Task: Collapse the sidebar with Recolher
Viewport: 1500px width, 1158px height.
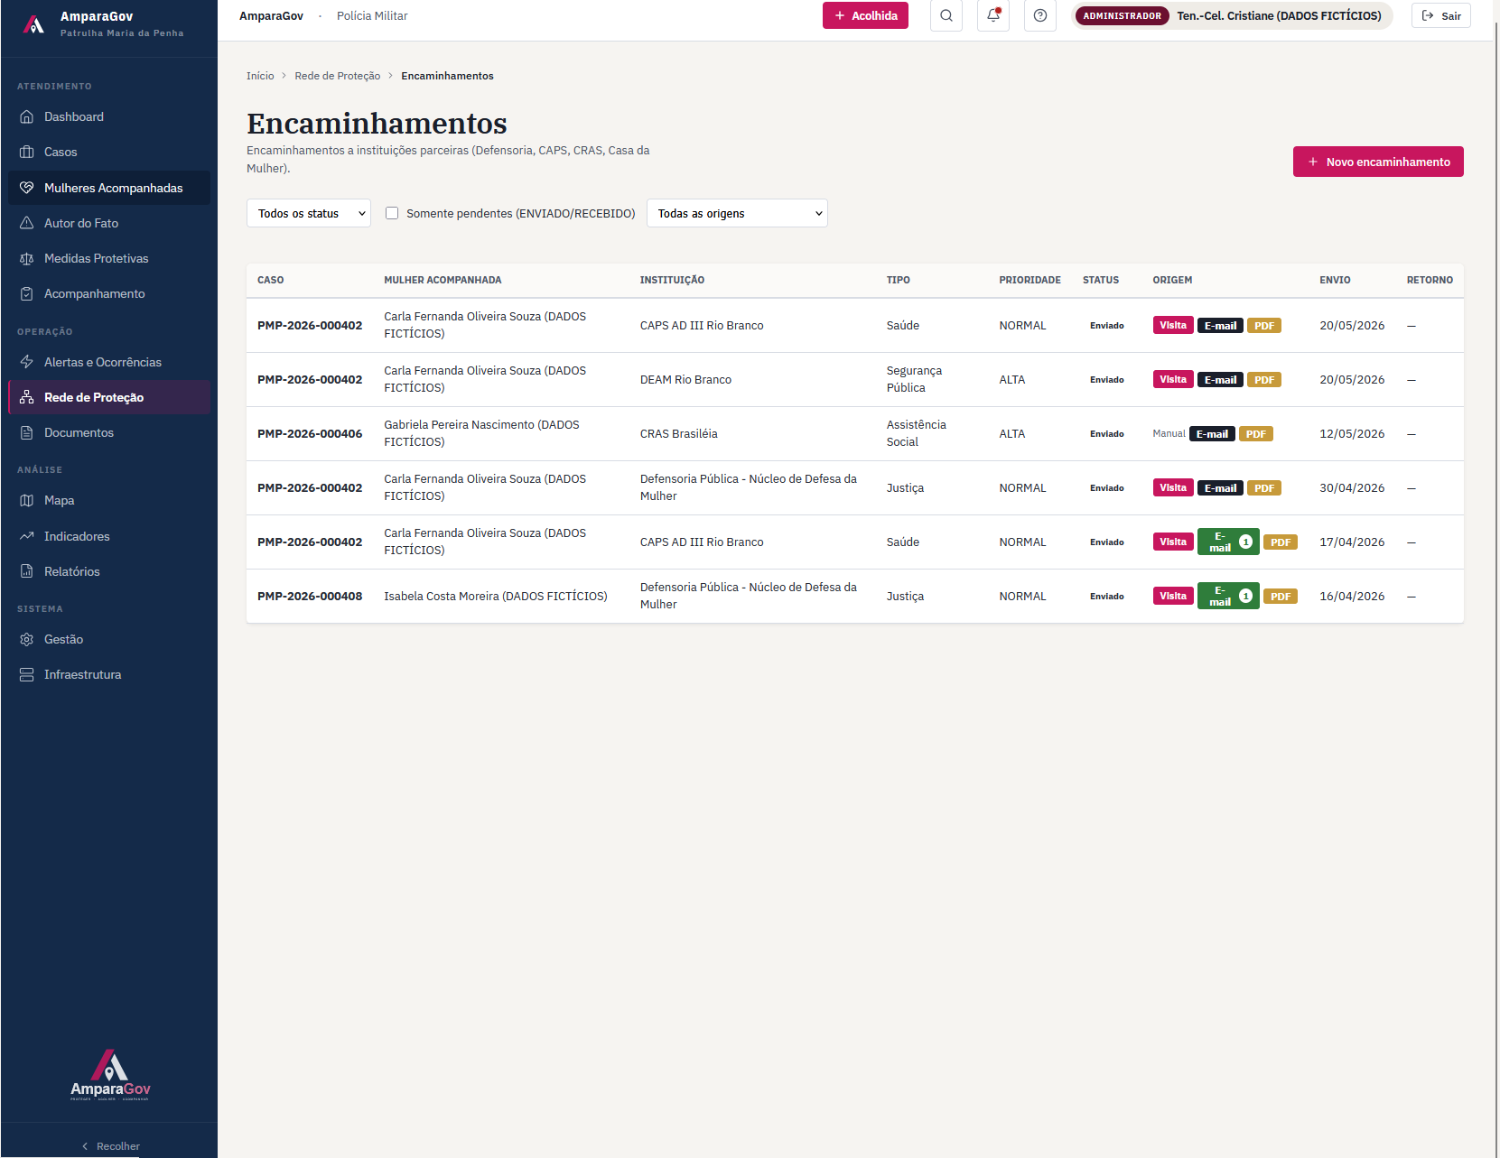Action: click(109, 1146)
